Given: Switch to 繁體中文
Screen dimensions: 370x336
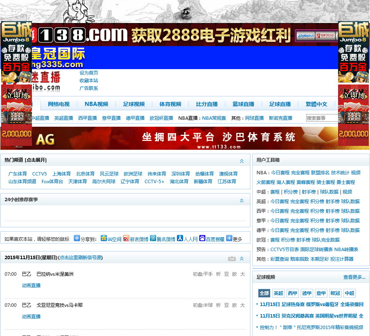Looking at the screenshot, I should pos(317,104).
